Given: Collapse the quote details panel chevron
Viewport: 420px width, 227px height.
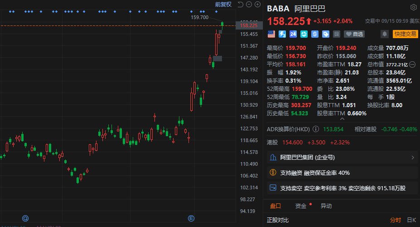Looking at the screenshot, I should (x=341, y=119).
